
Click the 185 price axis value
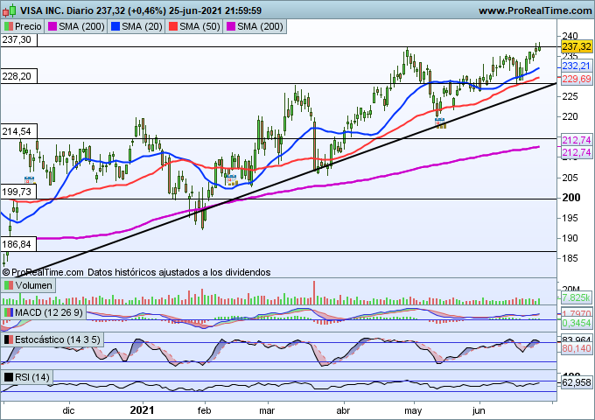click(570, 258)
